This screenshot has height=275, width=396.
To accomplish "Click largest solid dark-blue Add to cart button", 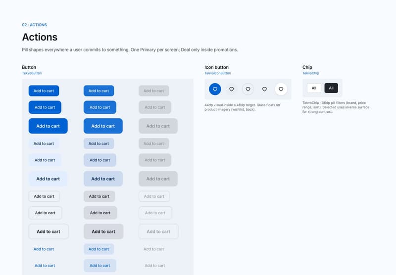I will tap(48, 126).
